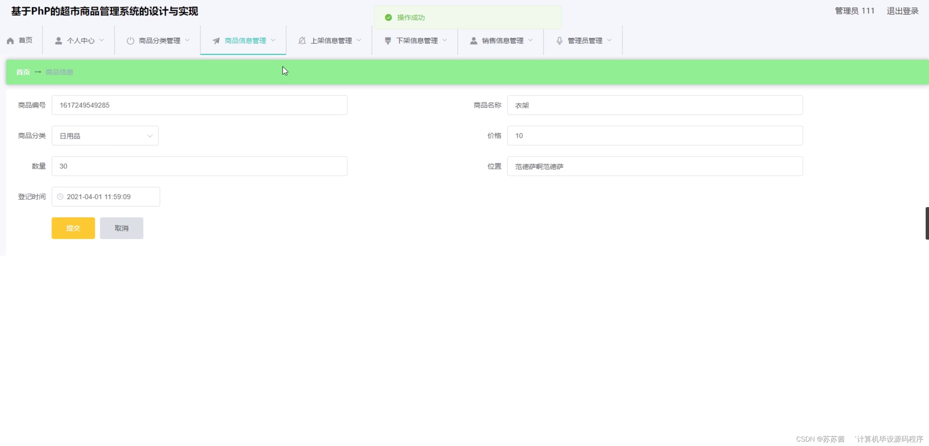
Task: Click the power icon on 商品分类管理 tab
Action: [x=130, y=41]
